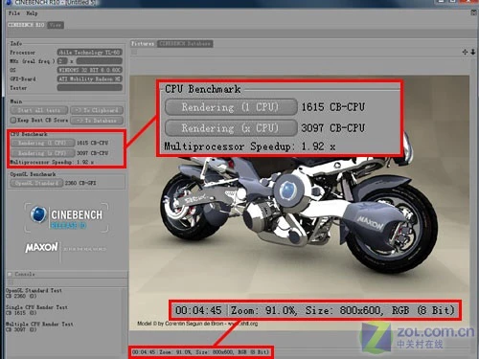Open the File menu
Viewport: 479px width, 359px height.
14,13
